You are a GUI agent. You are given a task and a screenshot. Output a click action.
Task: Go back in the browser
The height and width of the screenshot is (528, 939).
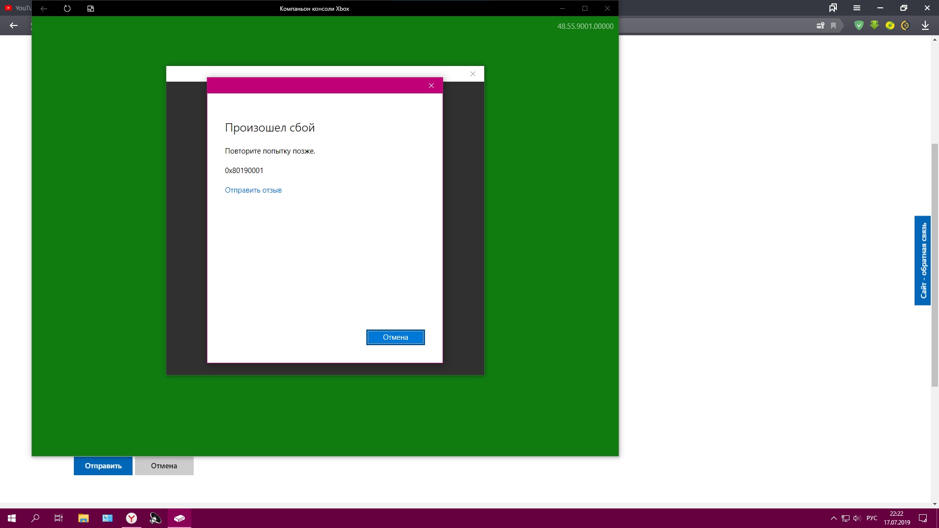[x=14, y=25]
